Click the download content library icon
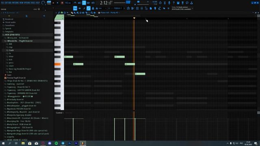This screenshot has width=260, height=146. pos(191,3)
